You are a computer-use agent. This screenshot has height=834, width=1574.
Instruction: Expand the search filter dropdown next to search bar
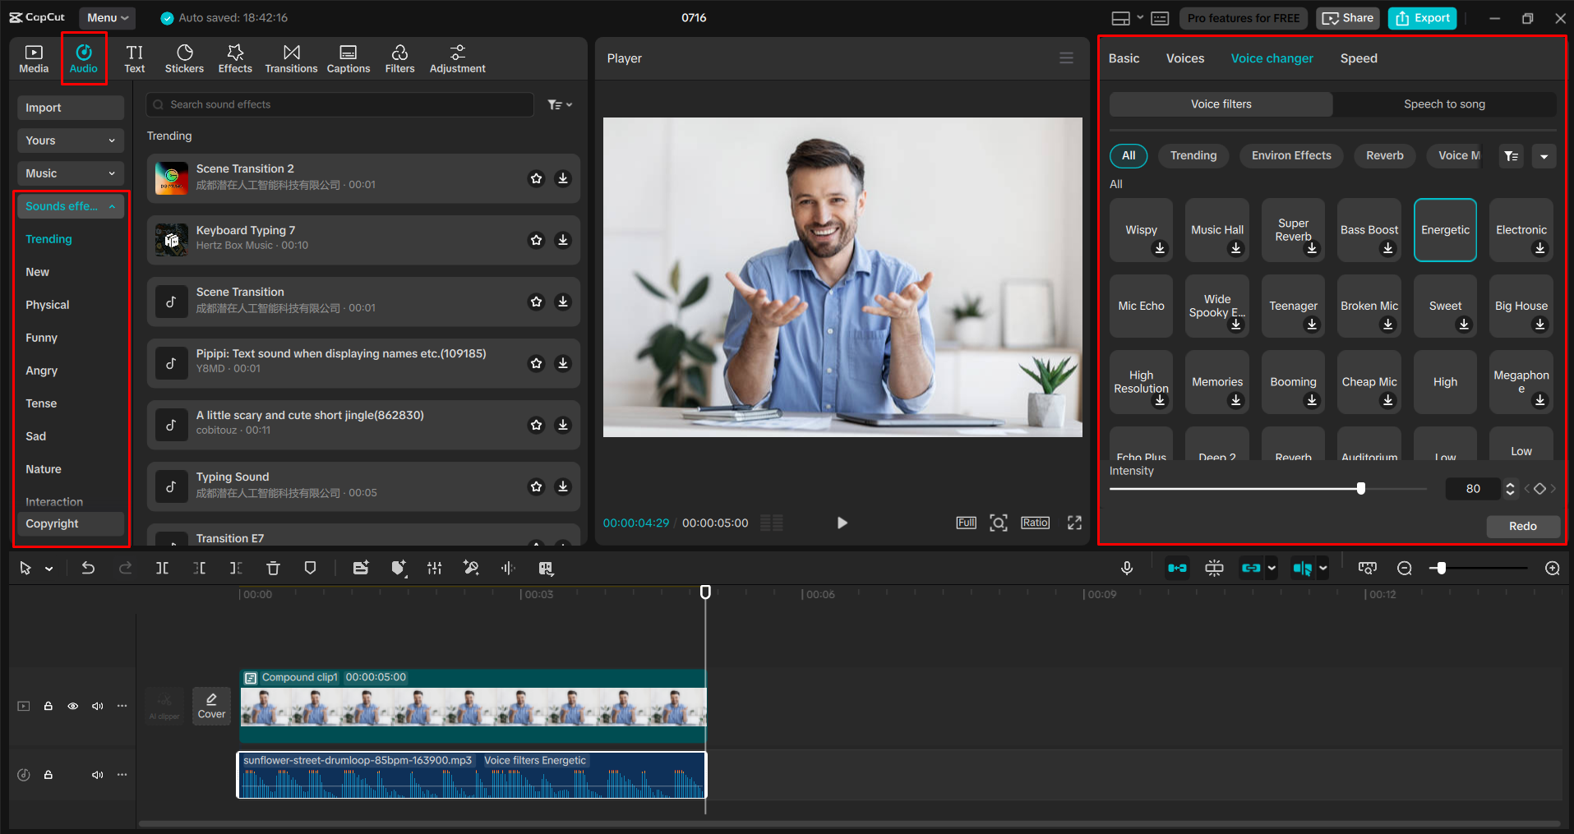(x=559, y=104)
